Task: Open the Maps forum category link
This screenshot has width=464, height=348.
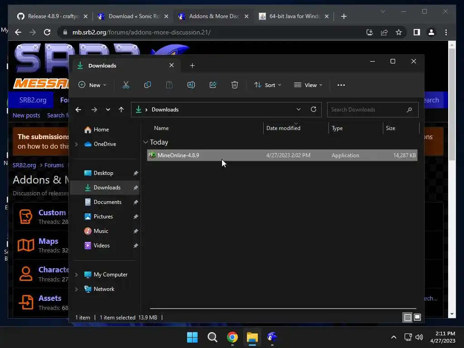Action: click(48, 241)
